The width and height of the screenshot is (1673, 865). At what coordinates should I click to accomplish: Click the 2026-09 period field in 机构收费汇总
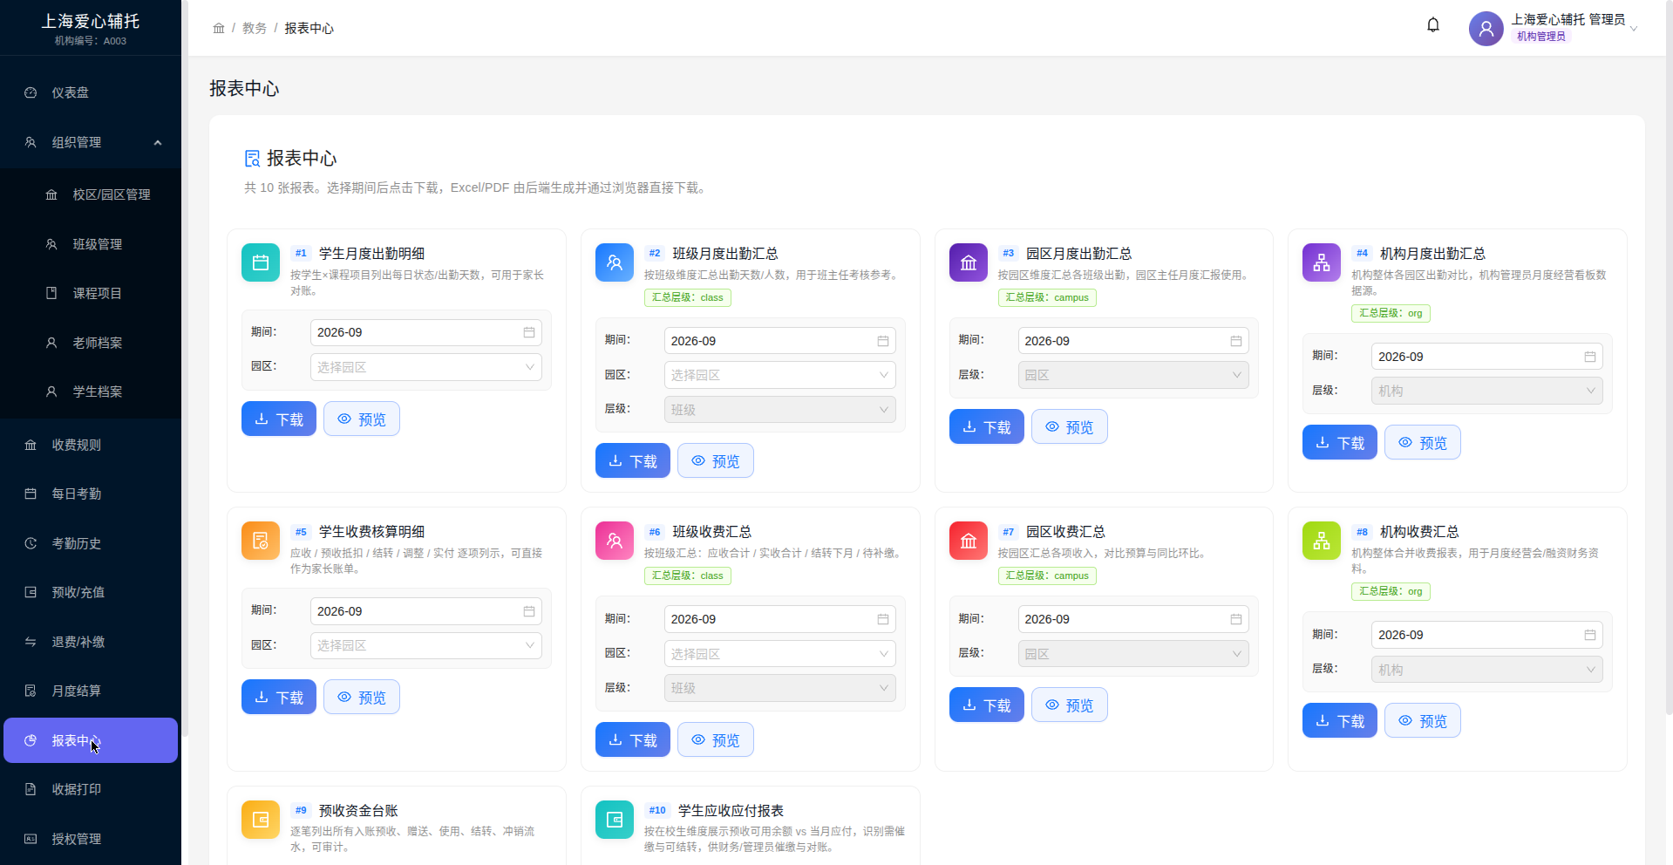pos(1487,635)
